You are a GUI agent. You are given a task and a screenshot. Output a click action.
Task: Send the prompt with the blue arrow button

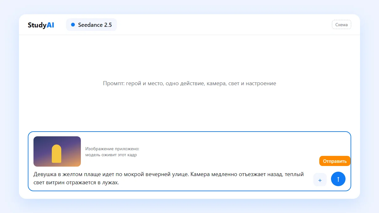[338, 179]
